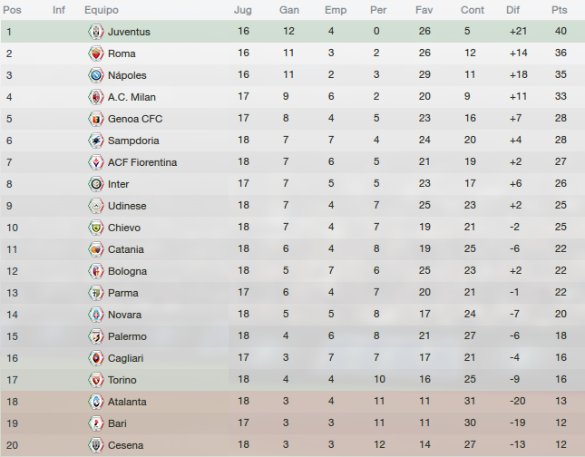Sort table by Pts column header

pos(560,10)
